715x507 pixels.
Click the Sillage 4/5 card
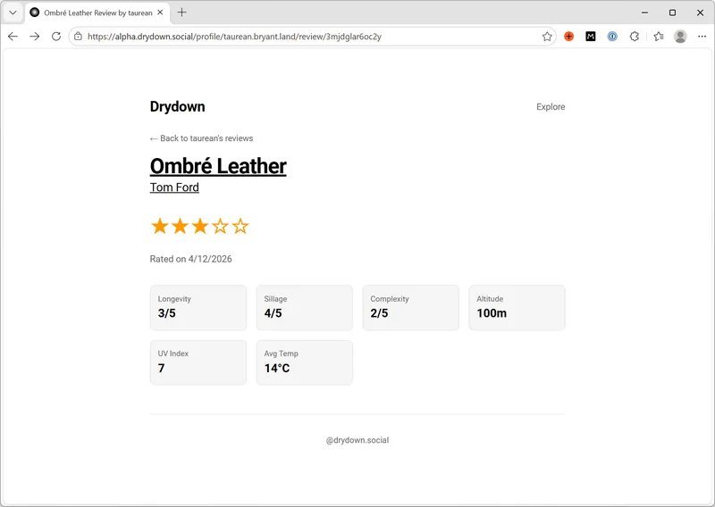(304, 308)
